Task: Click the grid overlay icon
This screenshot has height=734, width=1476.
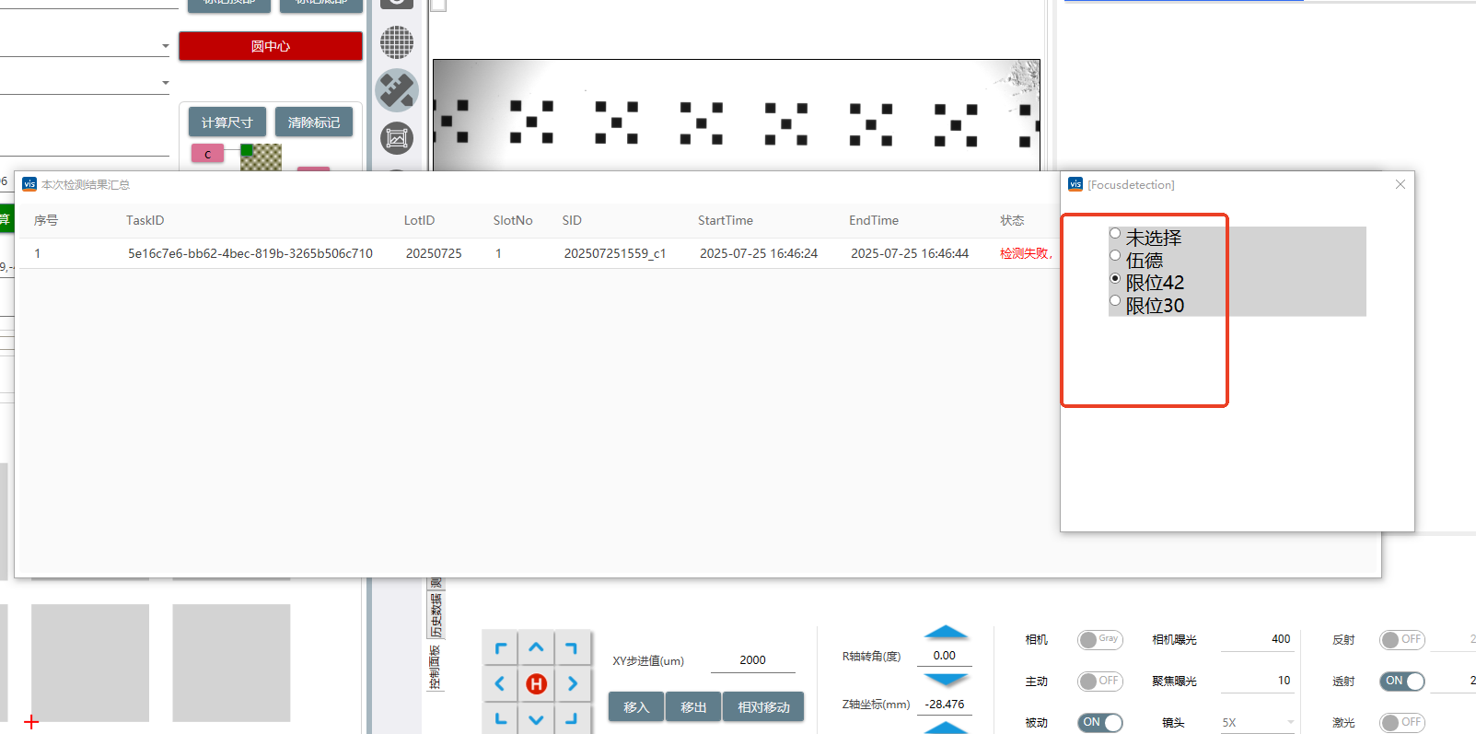Action: click(397, 42)
